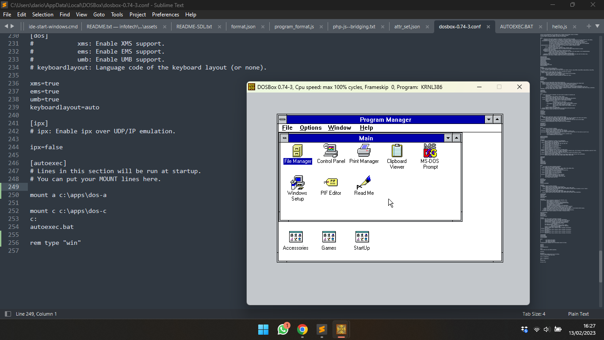This screenshot has width=604, height=340.
Task: Launch the Clipboard Viewer icon
Action: point(397,157)
